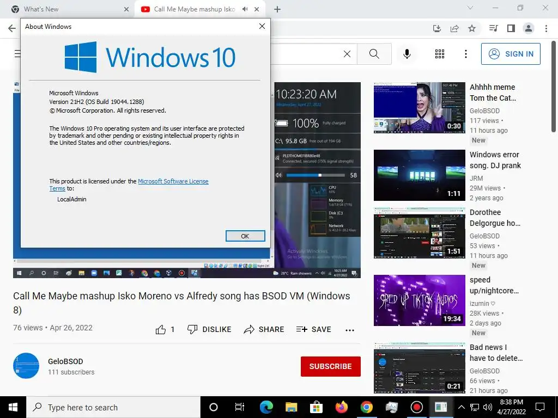The image size is (558, 418).
Task: Share this page using toolbar share icon
Action: pyautogui.click(x=454, y=28)
